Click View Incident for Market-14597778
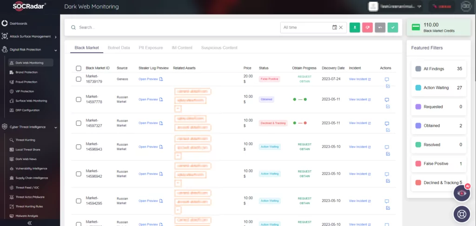 click(360, 99)
